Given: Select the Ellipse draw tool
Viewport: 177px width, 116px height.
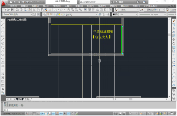Looking at the screenshot, I should tap(3, 55).
